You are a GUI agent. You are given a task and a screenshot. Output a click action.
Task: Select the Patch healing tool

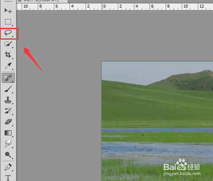click(x=8, y=78)
